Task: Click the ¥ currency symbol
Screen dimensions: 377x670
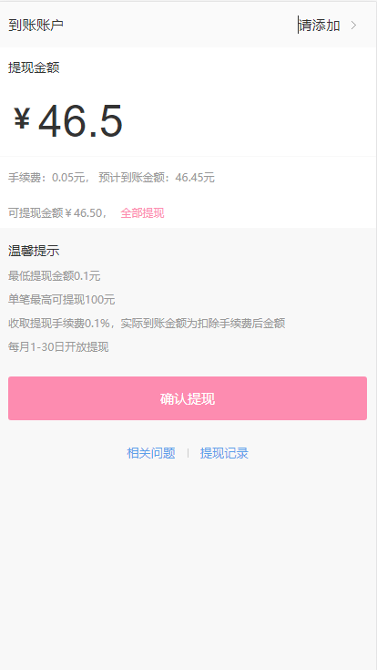Action: (22, 119)
